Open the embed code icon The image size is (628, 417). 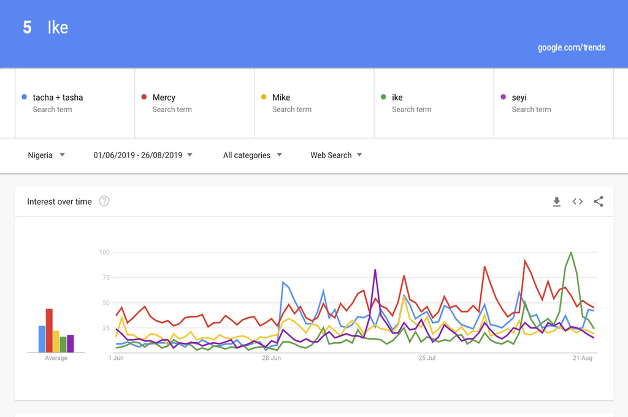click(x=577, y=202)
